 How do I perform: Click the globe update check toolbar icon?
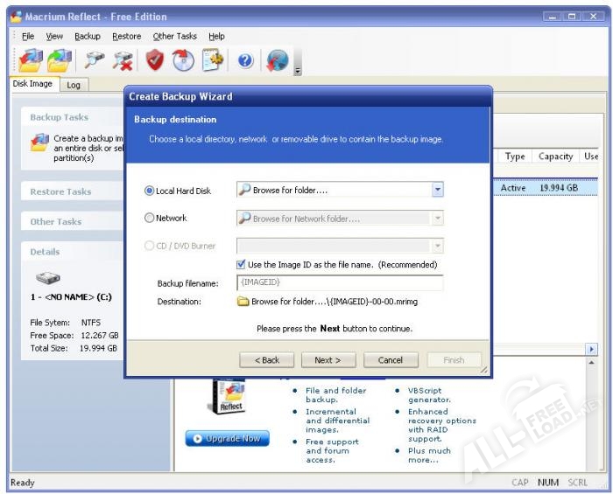pos(278,60)
